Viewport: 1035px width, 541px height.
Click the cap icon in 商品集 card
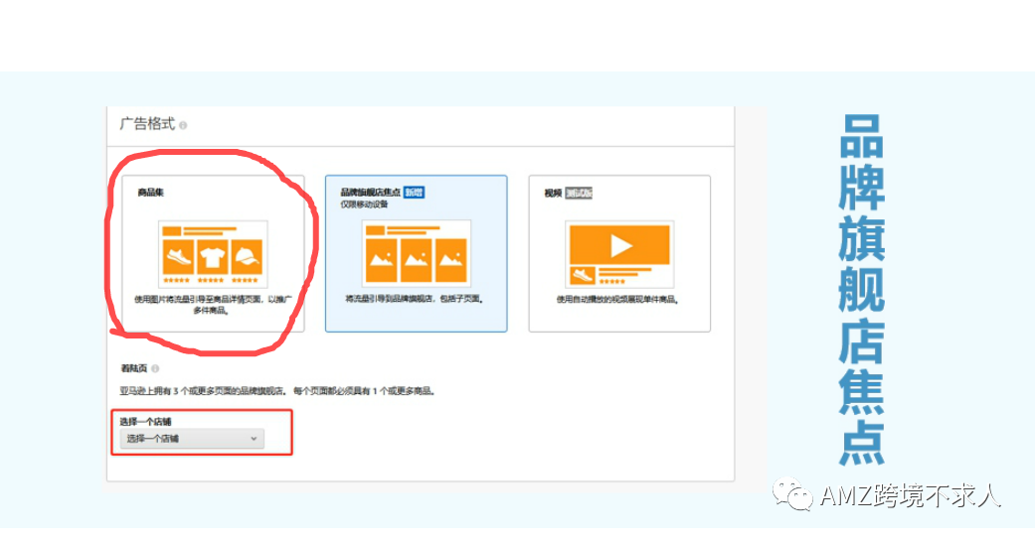pos(246,258)
